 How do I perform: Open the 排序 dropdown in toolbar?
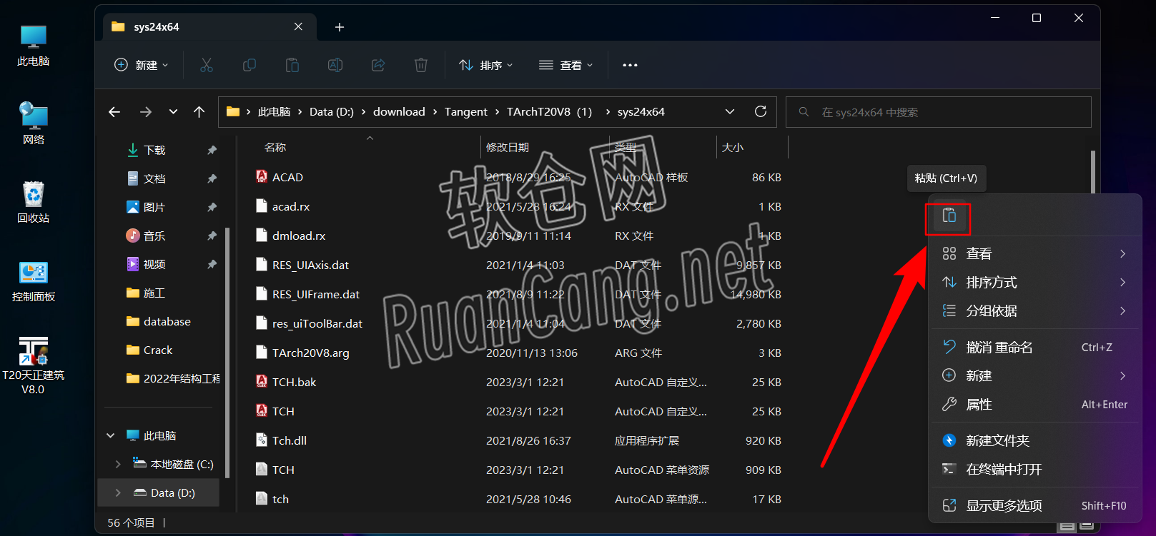pos(486,65)
